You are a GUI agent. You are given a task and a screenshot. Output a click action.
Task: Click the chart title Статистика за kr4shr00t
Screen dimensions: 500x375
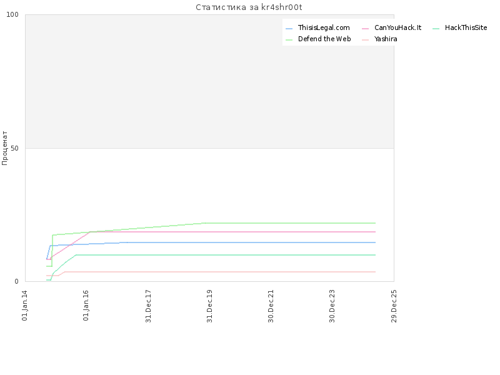click(x=249, y=7)
